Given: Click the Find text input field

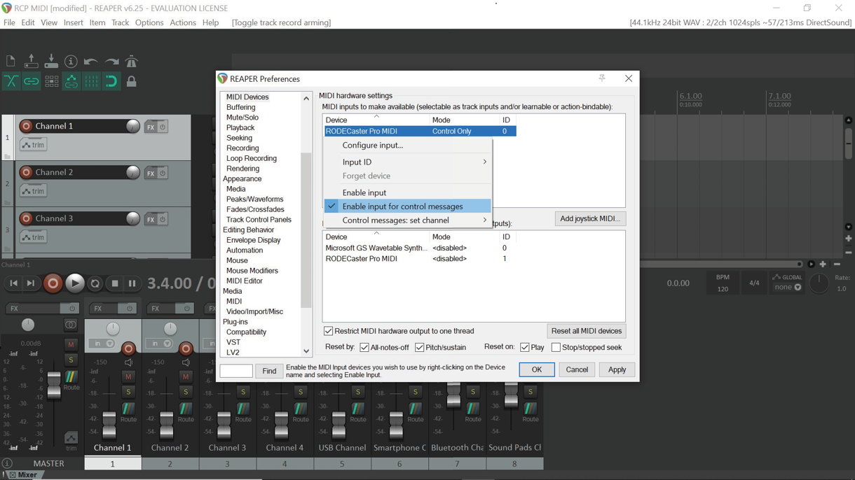Looking at the screenshot, I should click(236, 371).
